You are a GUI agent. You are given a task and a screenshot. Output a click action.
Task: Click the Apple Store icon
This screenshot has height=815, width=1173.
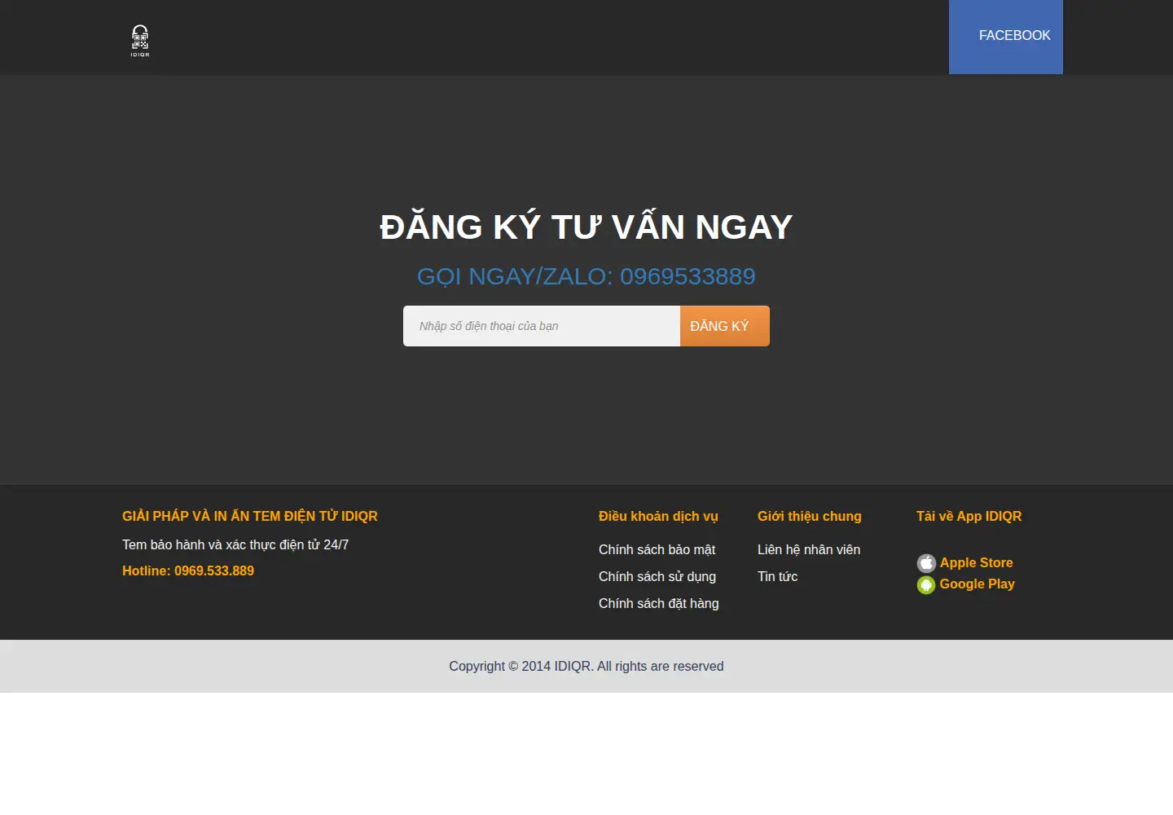pyautogui.click(x=926, y=563)
